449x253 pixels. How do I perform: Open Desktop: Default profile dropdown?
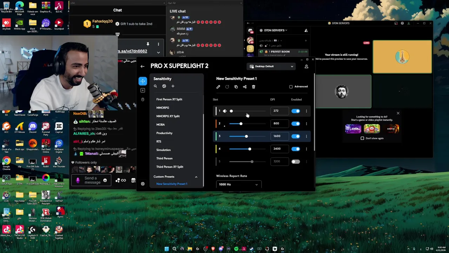(272, 66)
